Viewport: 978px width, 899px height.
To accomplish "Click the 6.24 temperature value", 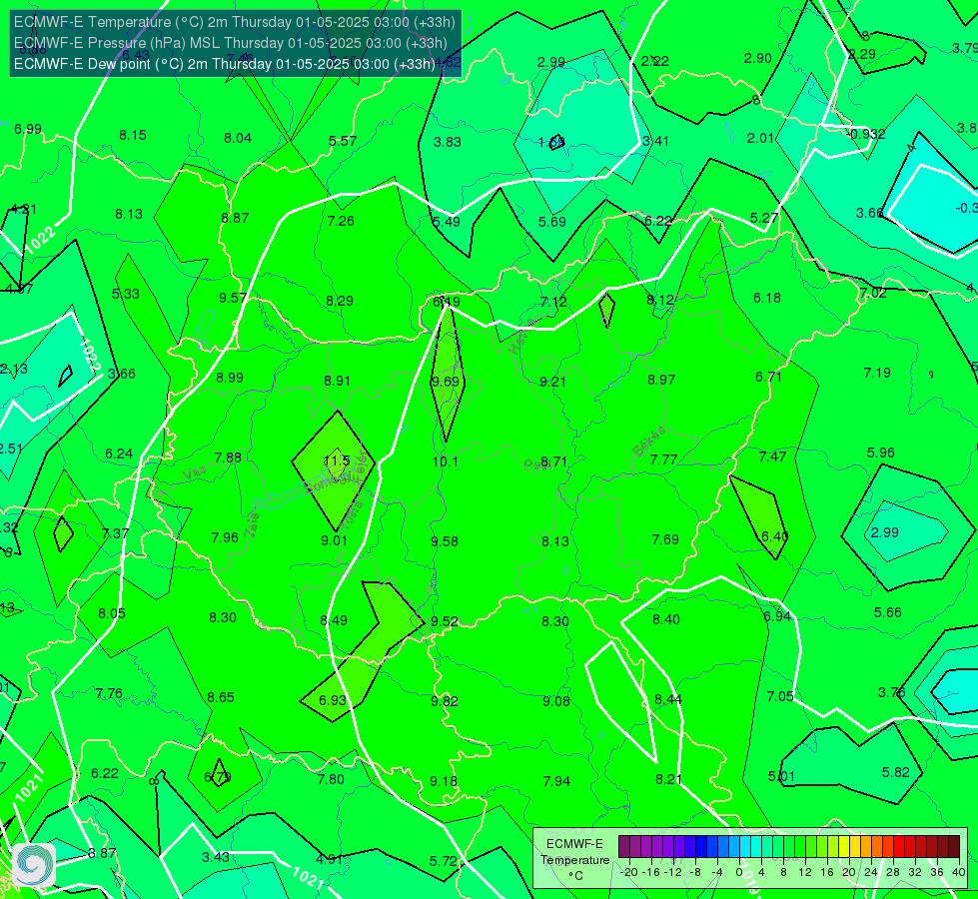I will tap(119, 454).
